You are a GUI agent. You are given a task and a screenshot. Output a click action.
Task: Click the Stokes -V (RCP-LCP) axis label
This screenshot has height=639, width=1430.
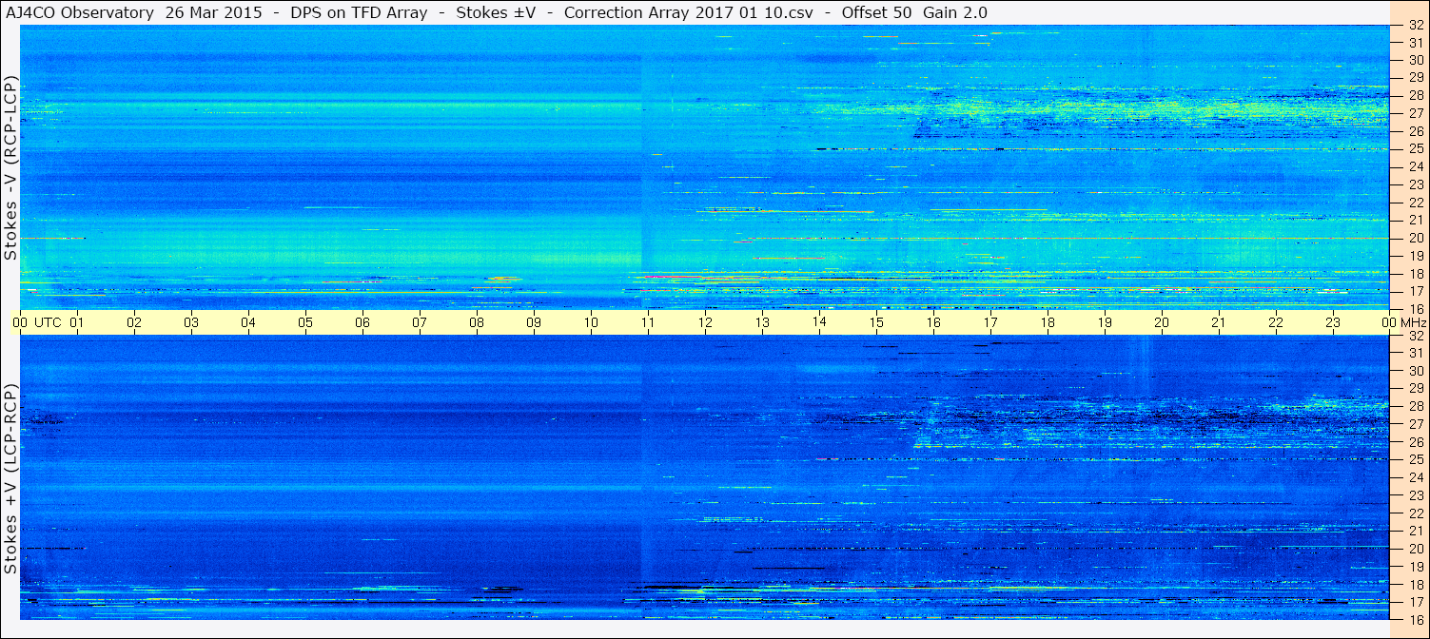point(11,167)
